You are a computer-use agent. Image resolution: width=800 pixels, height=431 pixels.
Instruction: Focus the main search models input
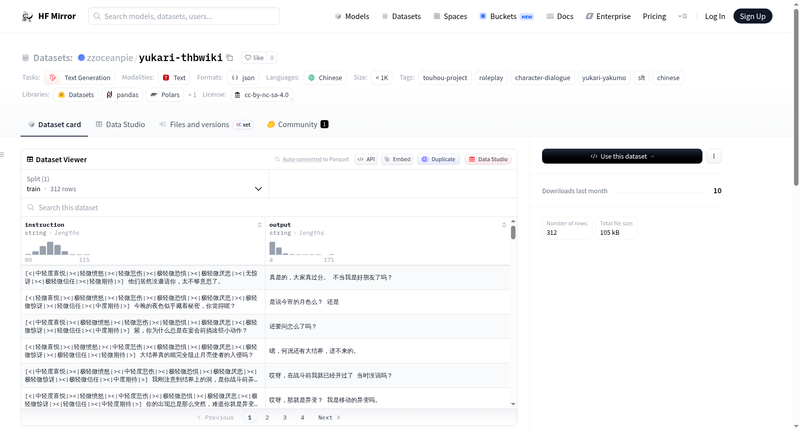point(184,16)
